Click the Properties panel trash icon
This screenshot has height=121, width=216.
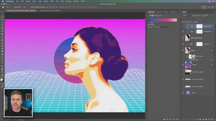[177, 120]
